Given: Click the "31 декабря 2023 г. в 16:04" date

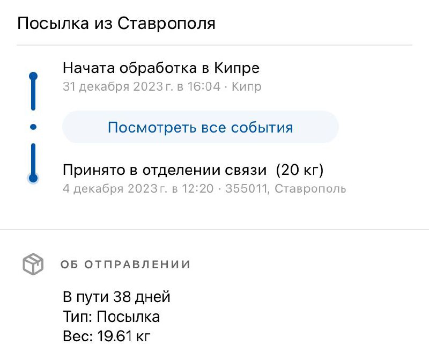Looking at the screenshot, I should pos(142,86).
